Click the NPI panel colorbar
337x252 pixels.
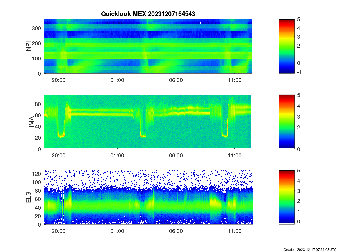286,46
